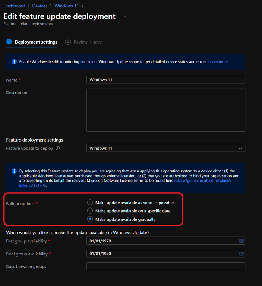Viewport: 262px width, 286px height.
Task: Click the info icon in the license terms banner
Action: pos(14,171)
